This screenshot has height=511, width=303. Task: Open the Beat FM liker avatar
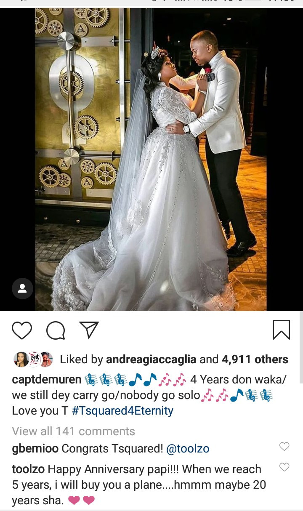33,359
